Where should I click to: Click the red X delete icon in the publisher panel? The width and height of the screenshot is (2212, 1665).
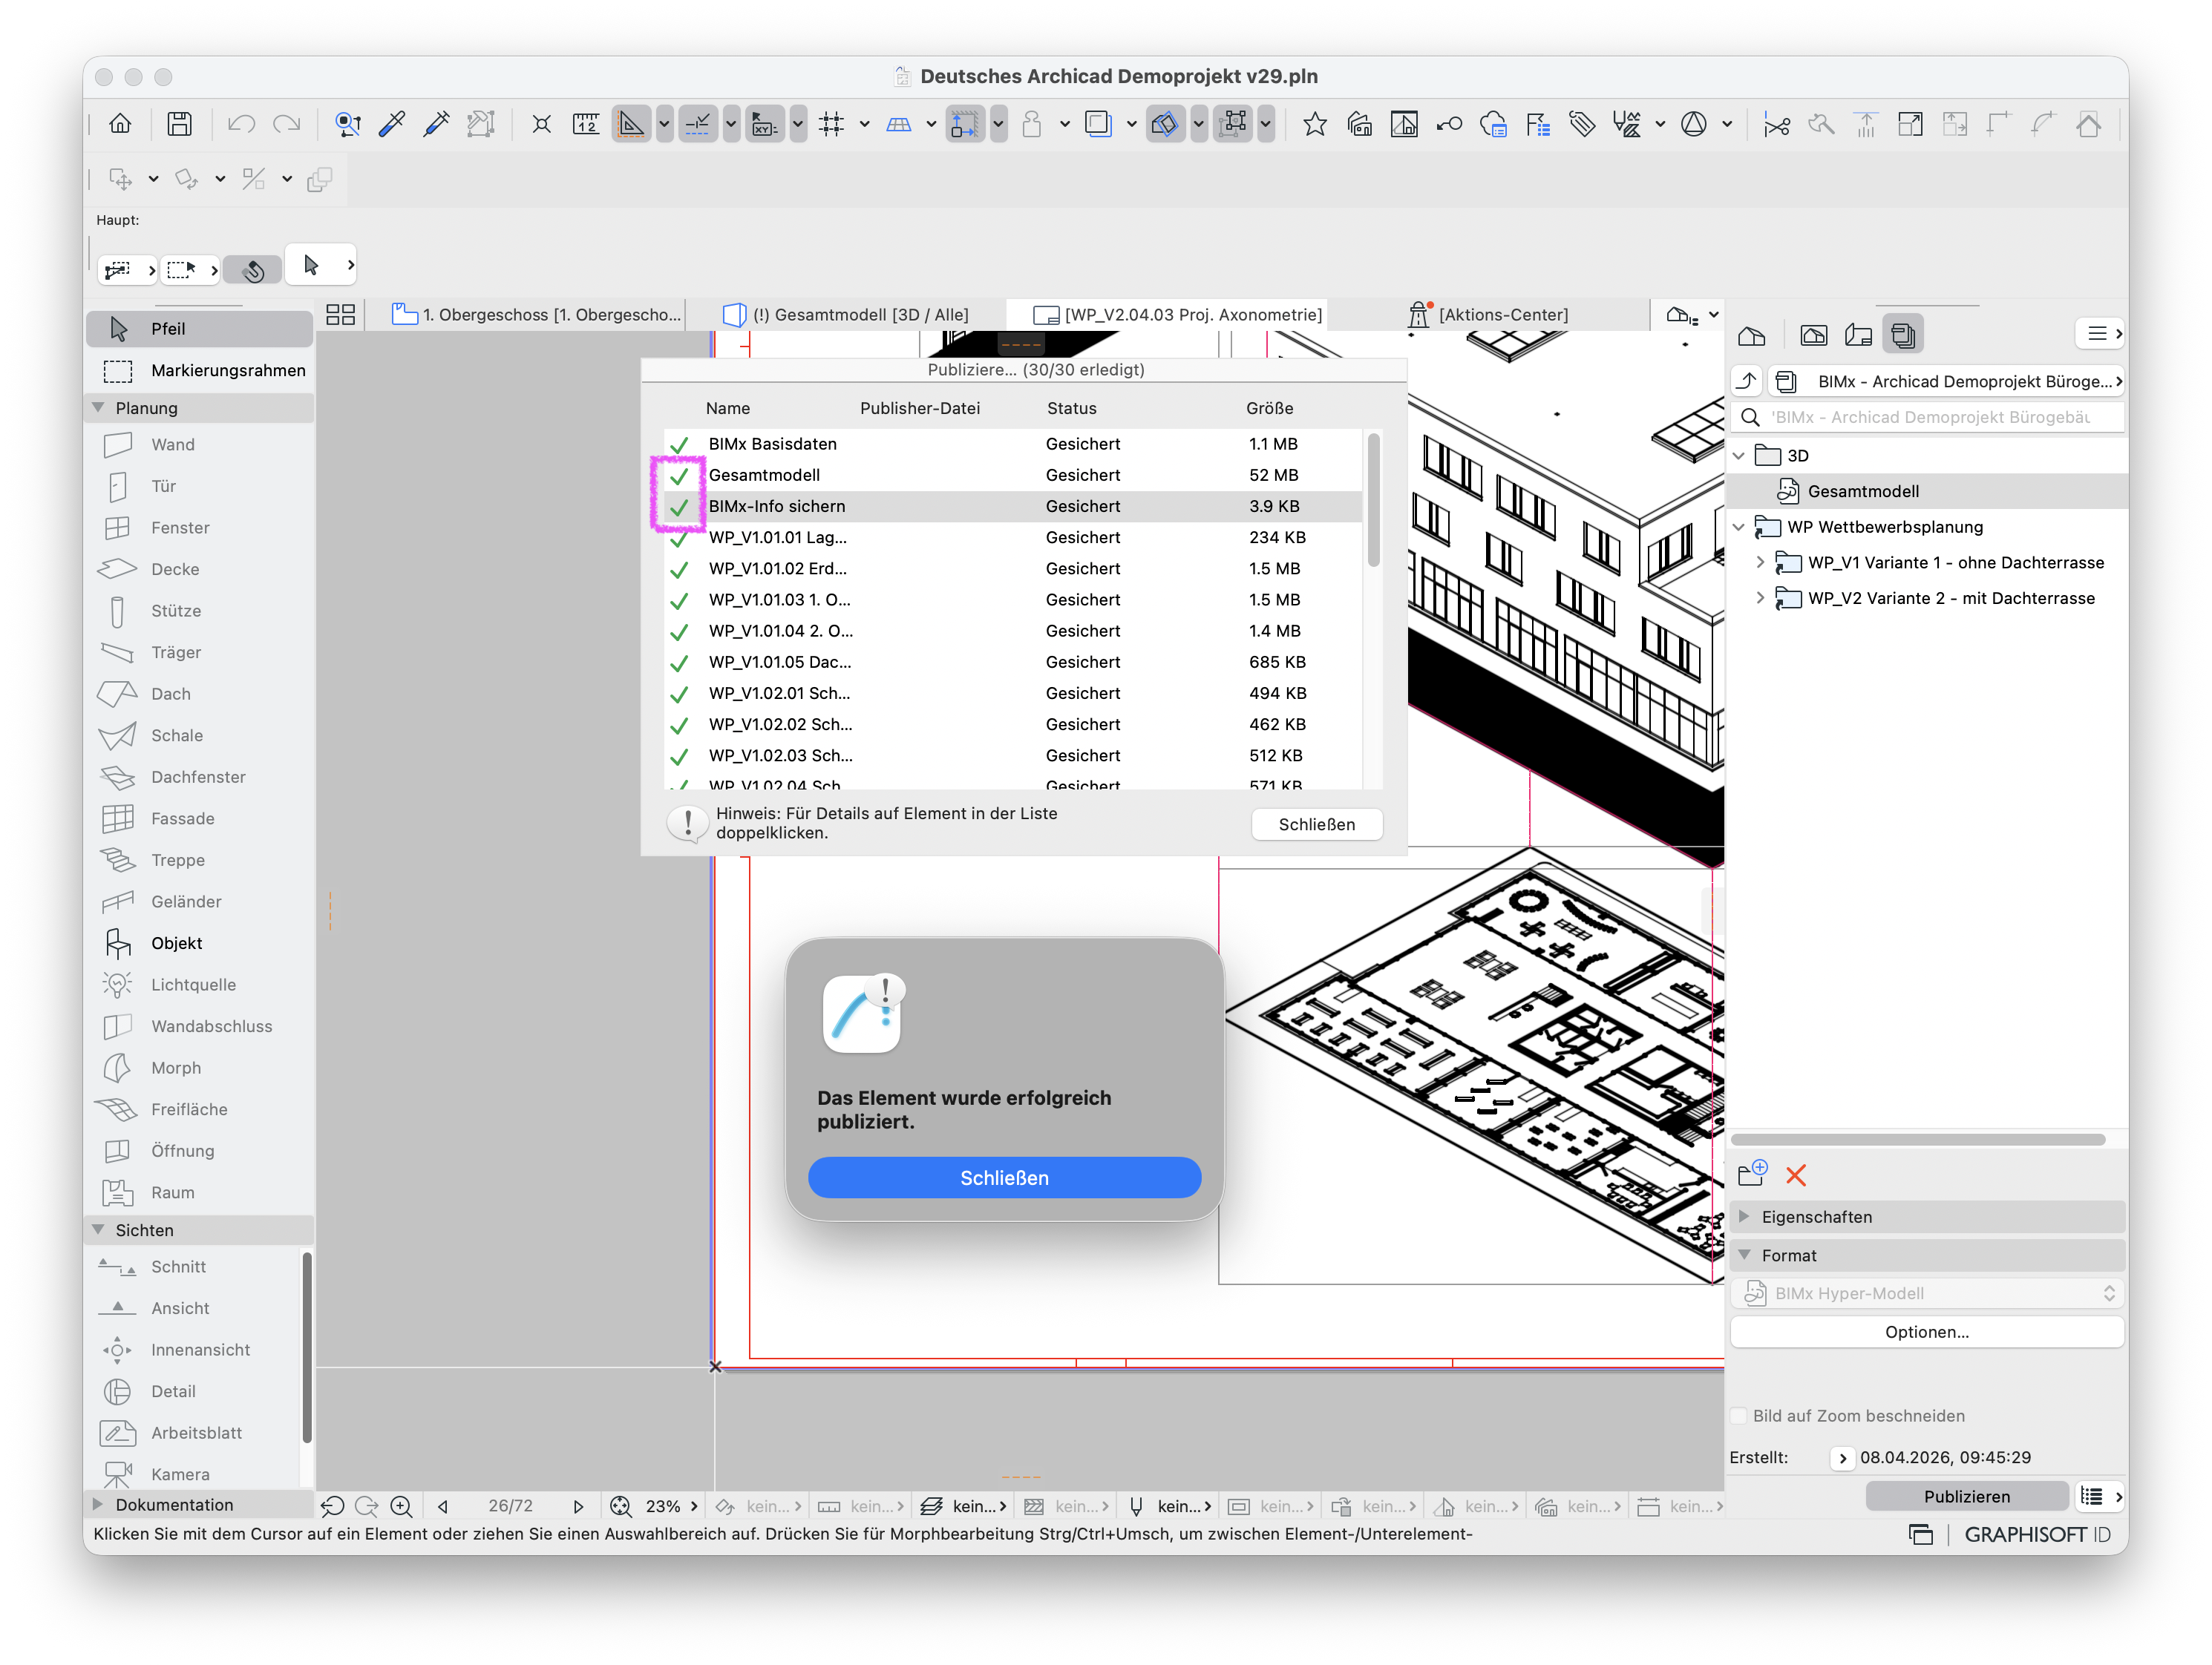point(1796,1175)
